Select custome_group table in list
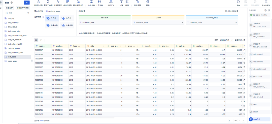 point(17,48)
